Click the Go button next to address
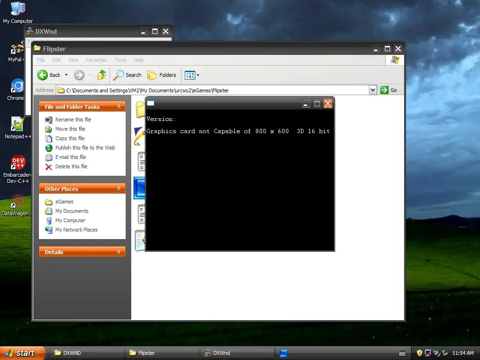480x360 pixels. (389, 90)
